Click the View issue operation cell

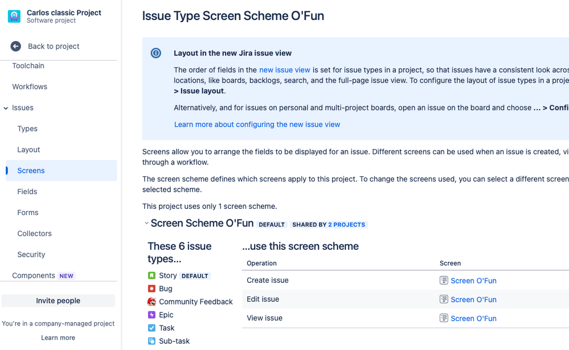pyautogui.click(x=264, y=318)
